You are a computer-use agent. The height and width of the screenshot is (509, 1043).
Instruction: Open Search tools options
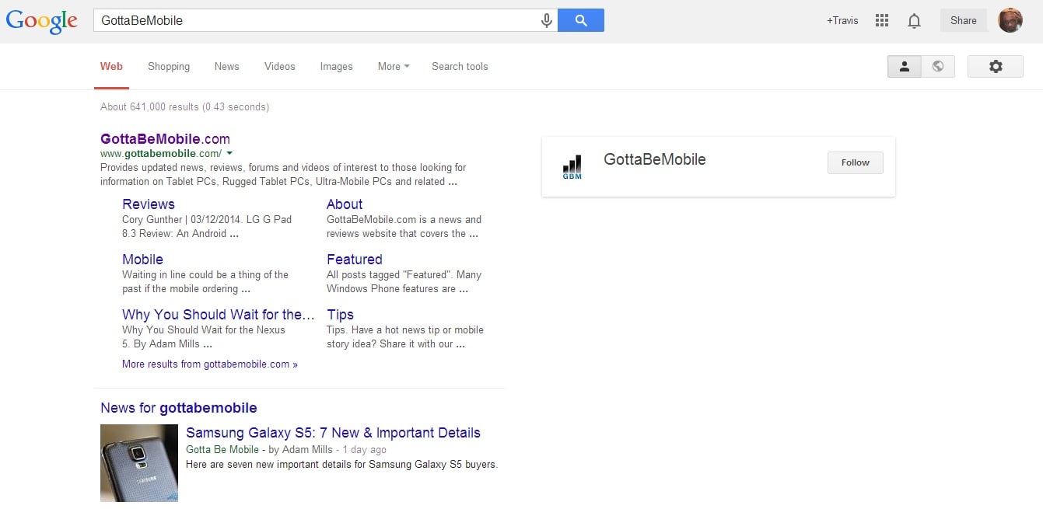460,67
